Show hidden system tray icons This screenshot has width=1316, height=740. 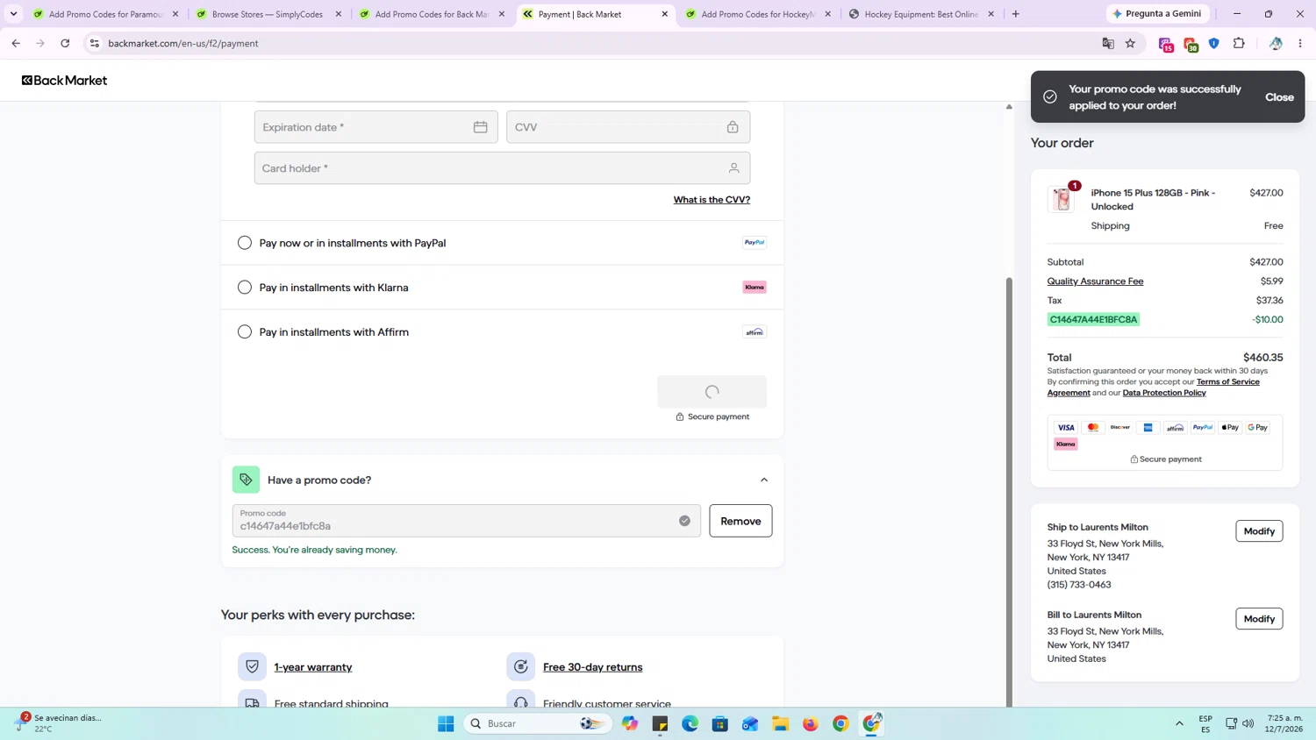[1179, 723]
